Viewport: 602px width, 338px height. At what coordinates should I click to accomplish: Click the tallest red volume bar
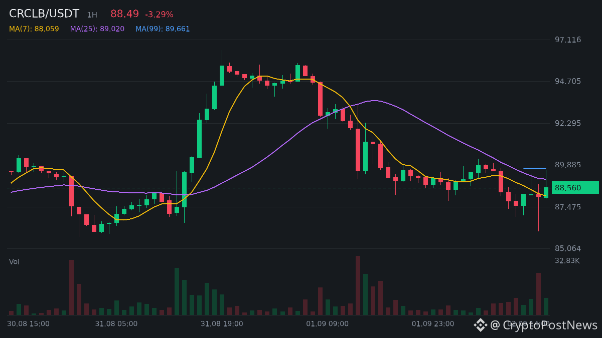tap(358, 285)
